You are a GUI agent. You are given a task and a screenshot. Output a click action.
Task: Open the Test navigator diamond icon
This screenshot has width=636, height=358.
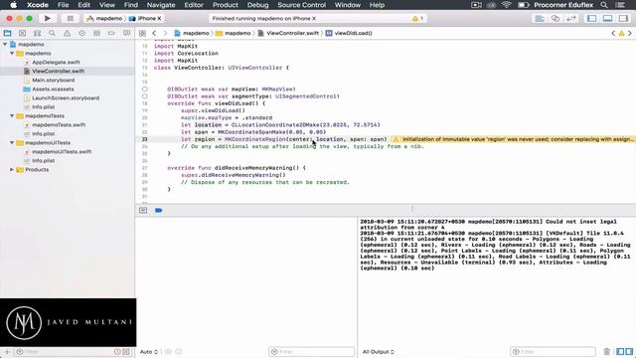coord(81,33)
